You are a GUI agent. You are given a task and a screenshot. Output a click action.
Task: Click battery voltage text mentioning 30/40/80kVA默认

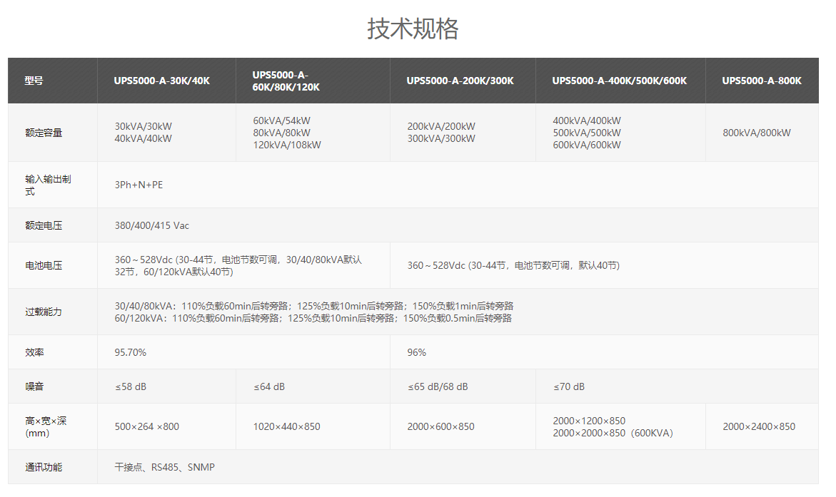[x=238, y=265]
